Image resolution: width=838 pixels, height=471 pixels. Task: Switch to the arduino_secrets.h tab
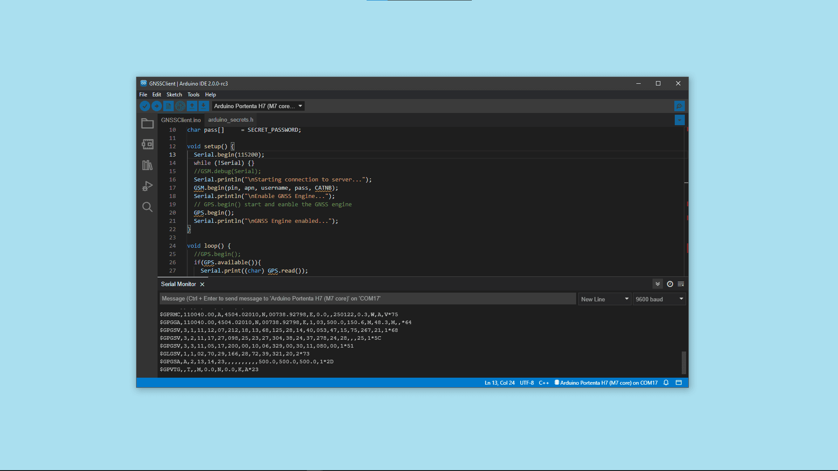point(230,120)
